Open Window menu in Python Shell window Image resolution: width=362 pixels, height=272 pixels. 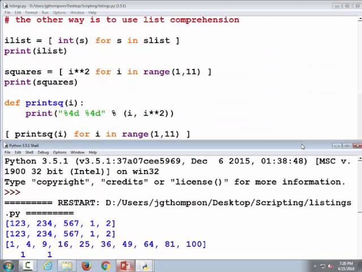click(x=77, y=152)
